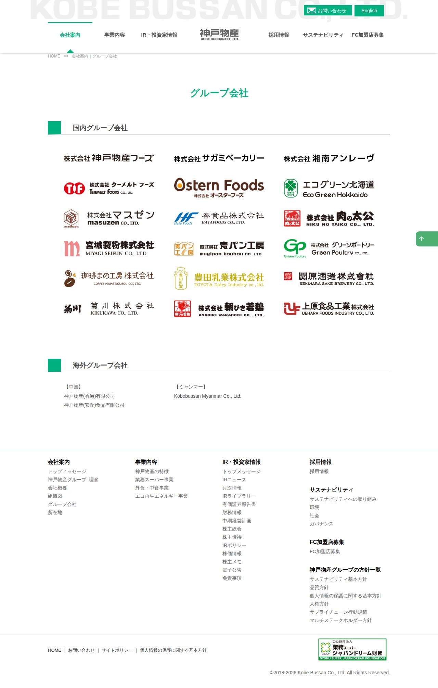Open the FC加盟店募集 navigation item
This screenshot has width=438, height=688.
(x=368, y=35)
